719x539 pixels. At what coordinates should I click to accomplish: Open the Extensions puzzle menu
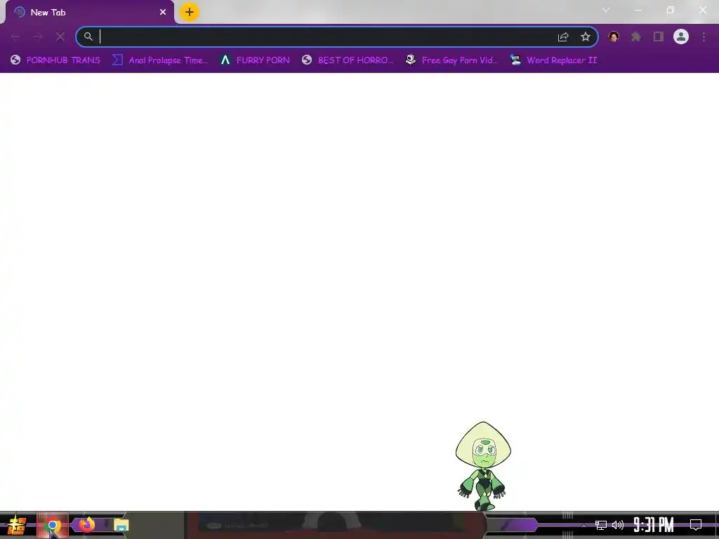(x=636, y=36)
